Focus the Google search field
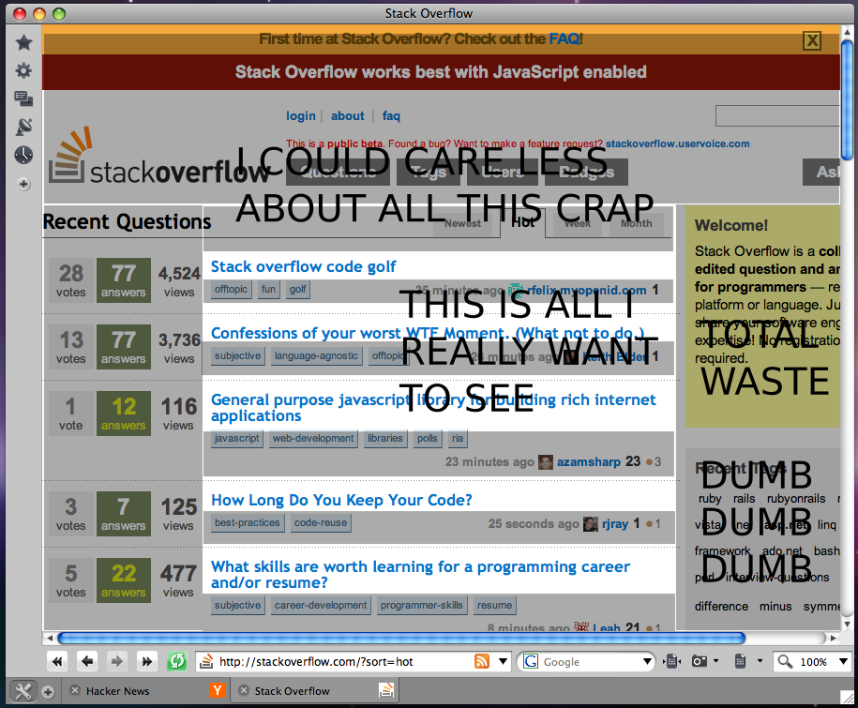This screenshot has width=858, height=708. pos(590,661)
